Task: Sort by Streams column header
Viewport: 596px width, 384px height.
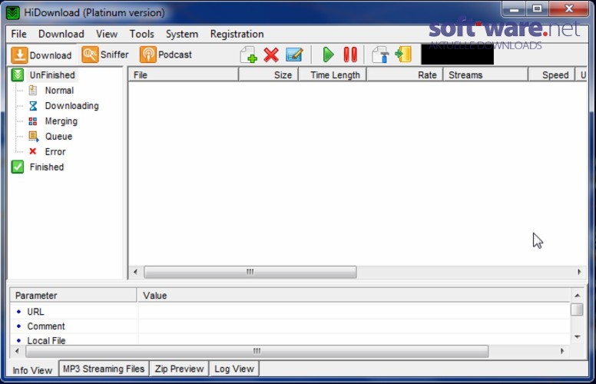Action: pos(485,75)
